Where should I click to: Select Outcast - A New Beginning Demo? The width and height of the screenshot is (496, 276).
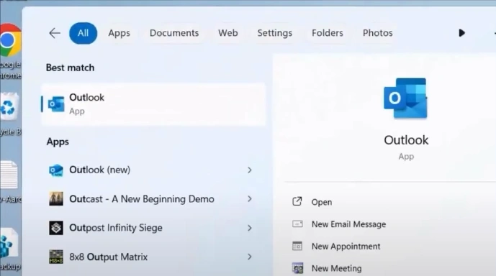[142, 199]
